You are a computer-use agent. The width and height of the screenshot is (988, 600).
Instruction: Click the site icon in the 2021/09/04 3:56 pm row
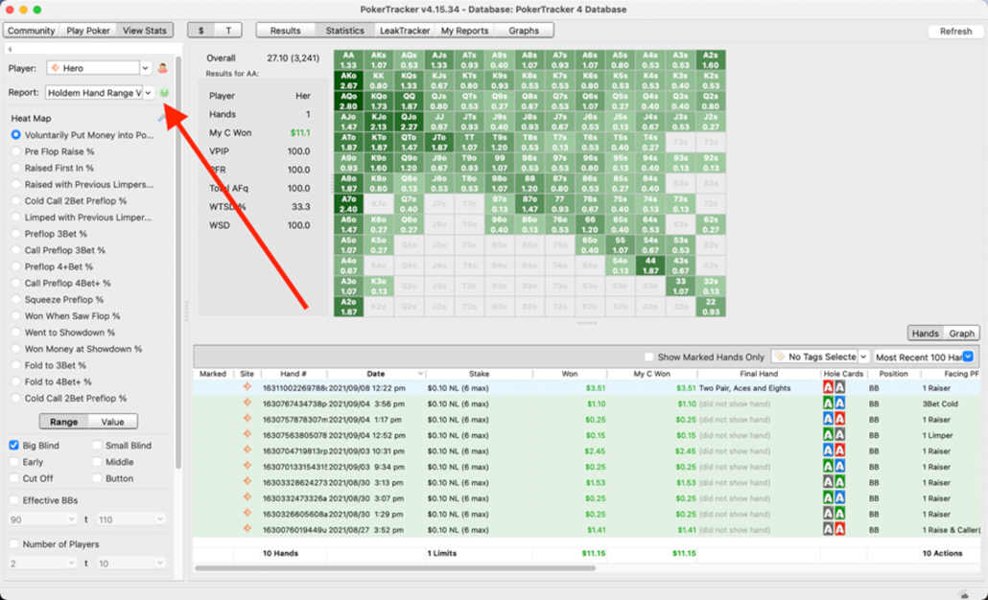click(247, 403)
